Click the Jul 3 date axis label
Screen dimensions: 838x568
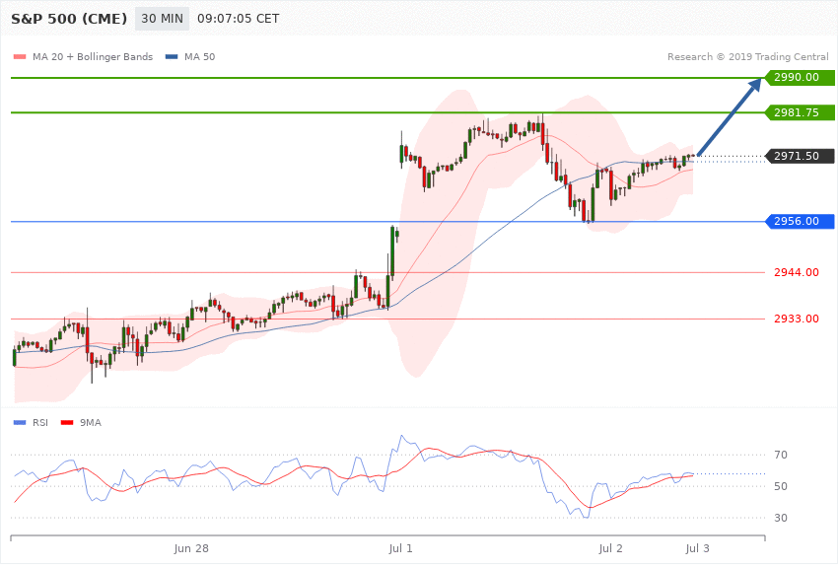(x=697, y=548)
